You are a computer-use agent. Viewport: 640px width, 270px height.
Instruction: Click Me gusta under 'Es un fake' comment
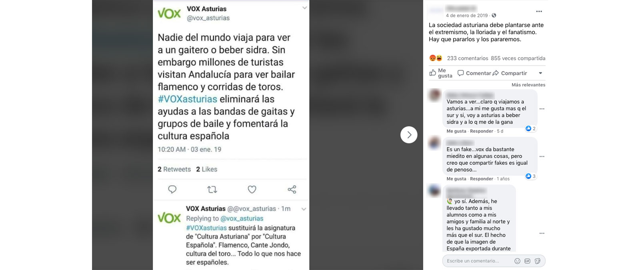[456, 179]
